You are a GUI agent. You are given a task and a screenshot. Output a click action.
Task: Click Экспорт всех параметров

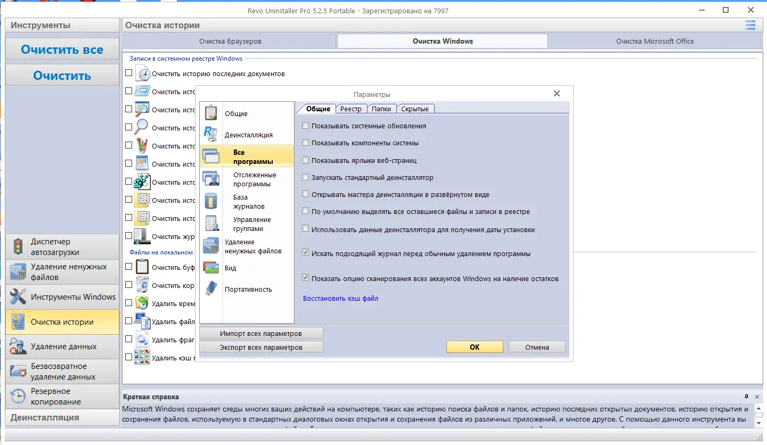[x=261, y=347]
